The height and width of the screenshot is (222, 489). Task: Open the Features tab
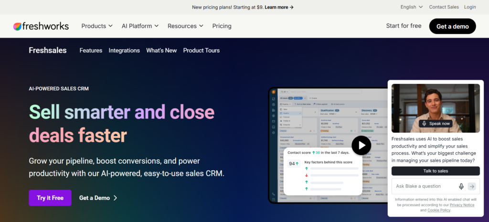click(x=91, y=50)
